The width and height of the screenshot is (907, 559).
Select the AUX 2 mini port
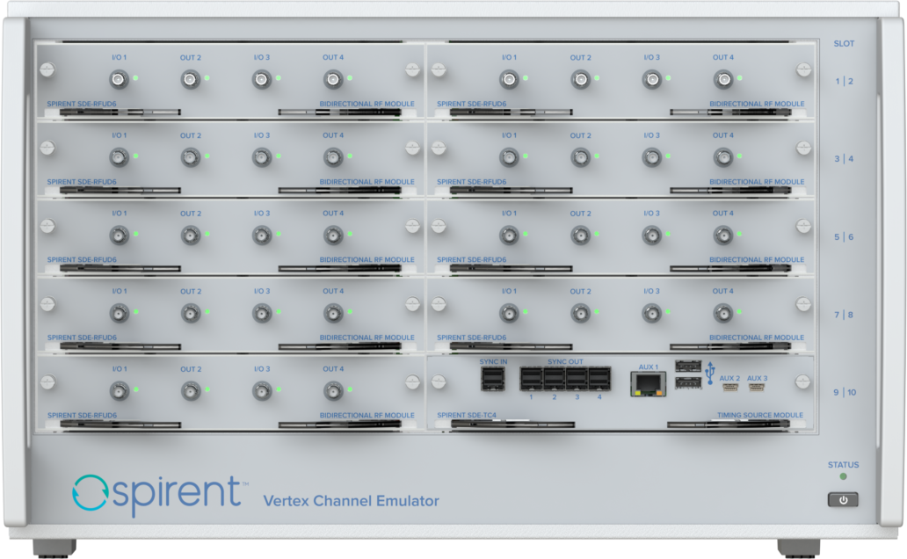click(x=730, y=387)
